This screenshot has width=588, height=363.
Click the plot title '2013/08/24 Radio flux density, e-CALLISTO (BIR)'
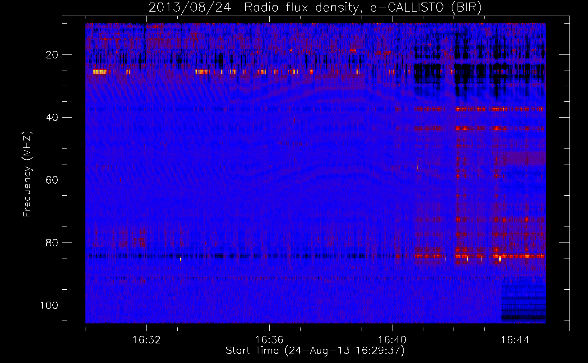(x=315, y=8)
